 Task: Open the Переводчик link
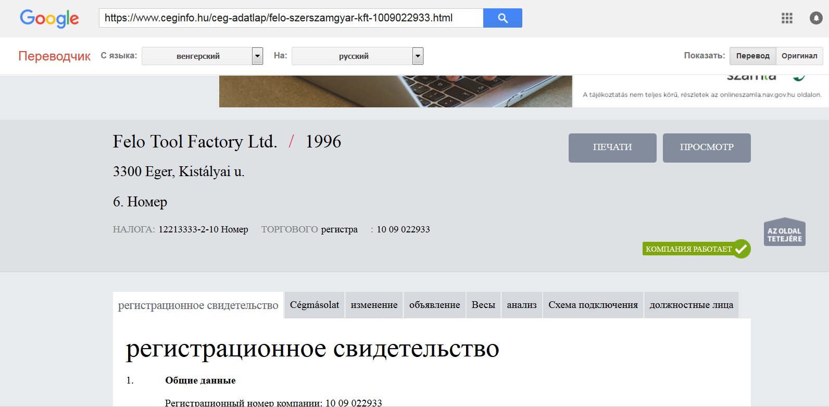pyautogui.click(x=55, y=56)
